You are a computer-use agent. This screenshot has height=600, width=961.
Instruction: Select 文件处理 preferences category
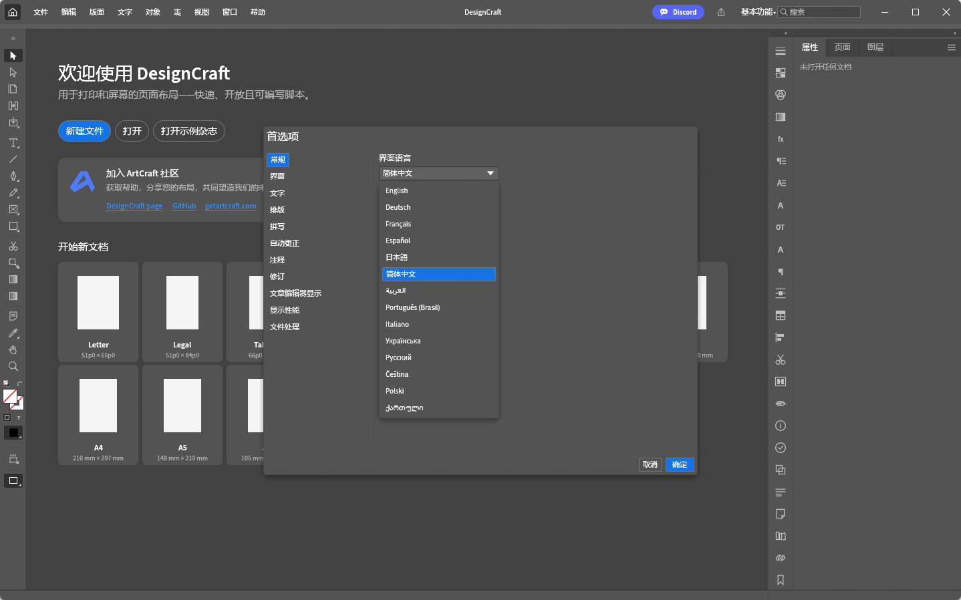(285, 327)
